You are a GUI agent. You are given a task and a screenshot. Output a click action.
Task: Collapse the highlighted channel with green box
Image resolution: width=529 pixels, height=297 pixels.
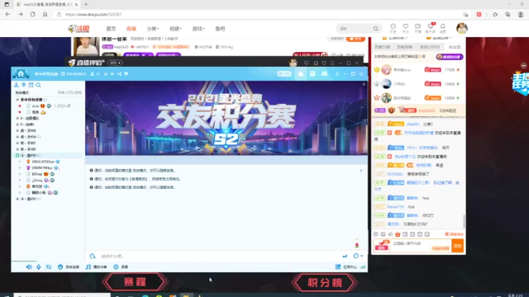(17, 155)
